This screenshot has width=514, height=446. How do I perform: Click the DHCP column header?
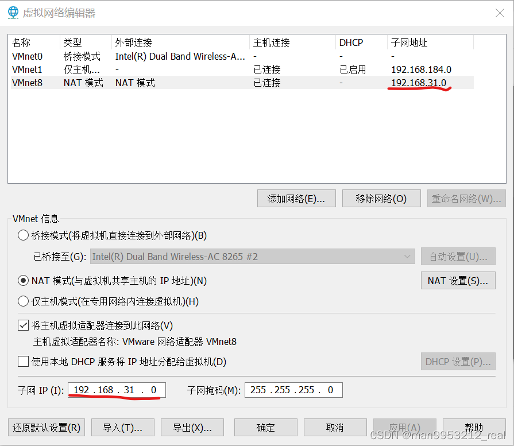coord(362,42)
